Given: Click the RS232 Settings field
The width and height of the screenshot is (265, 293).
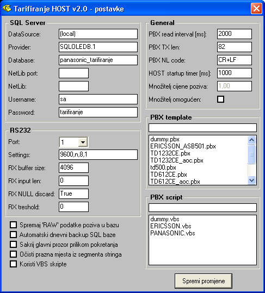Looking at the screenshot, I should (x=98, y=154).
